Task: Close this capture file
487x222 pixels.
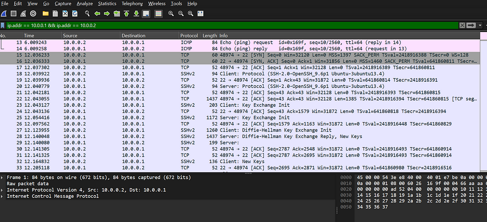Action: pyautogui.click(x=65, y=13)
